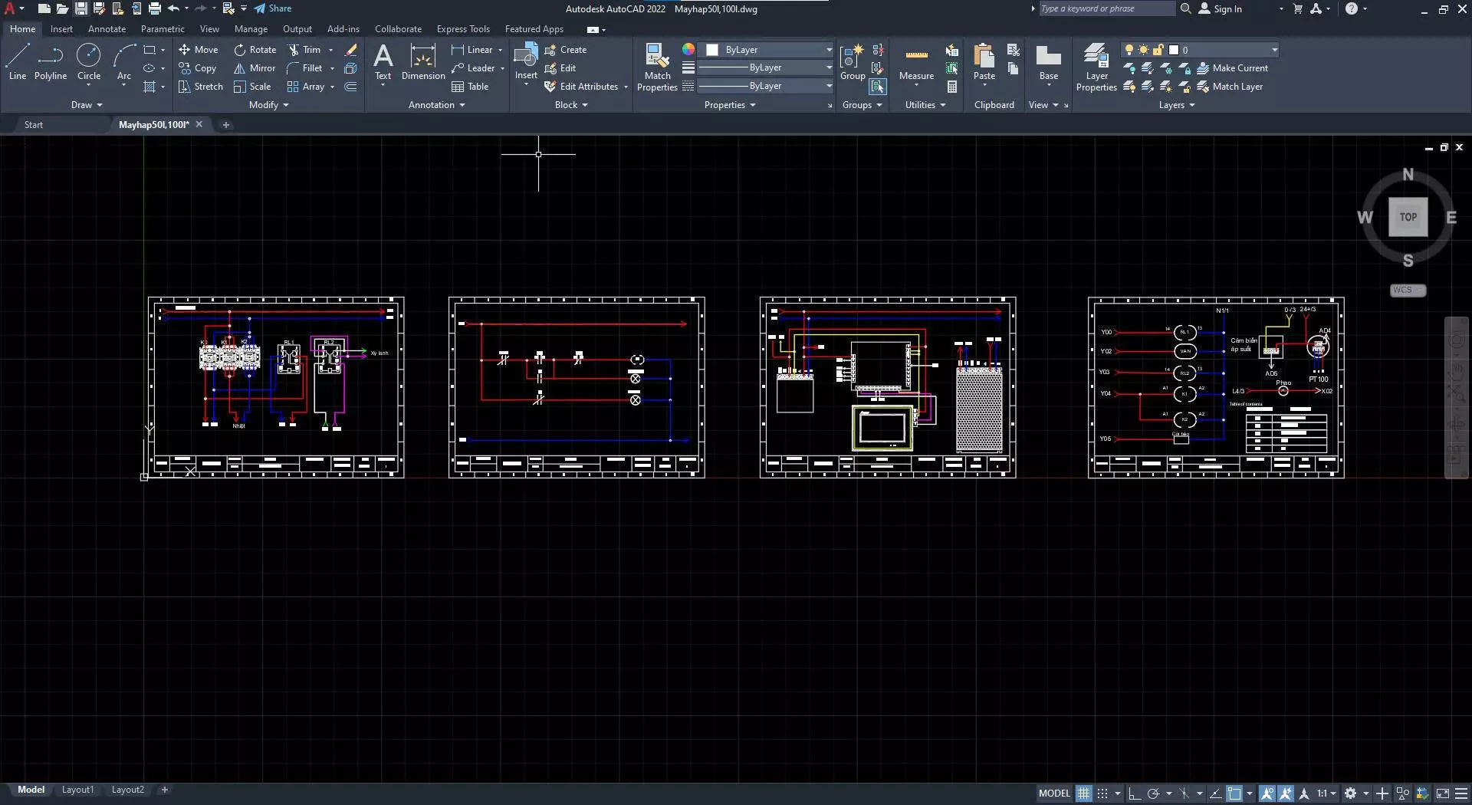Open the Dimension tool
This screenshot has width=1472, height=805.
[x=423, y=63]
